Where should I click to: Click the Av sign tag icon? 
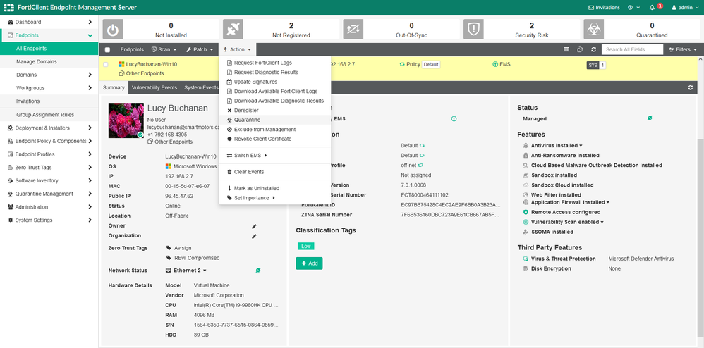point(169,247)
